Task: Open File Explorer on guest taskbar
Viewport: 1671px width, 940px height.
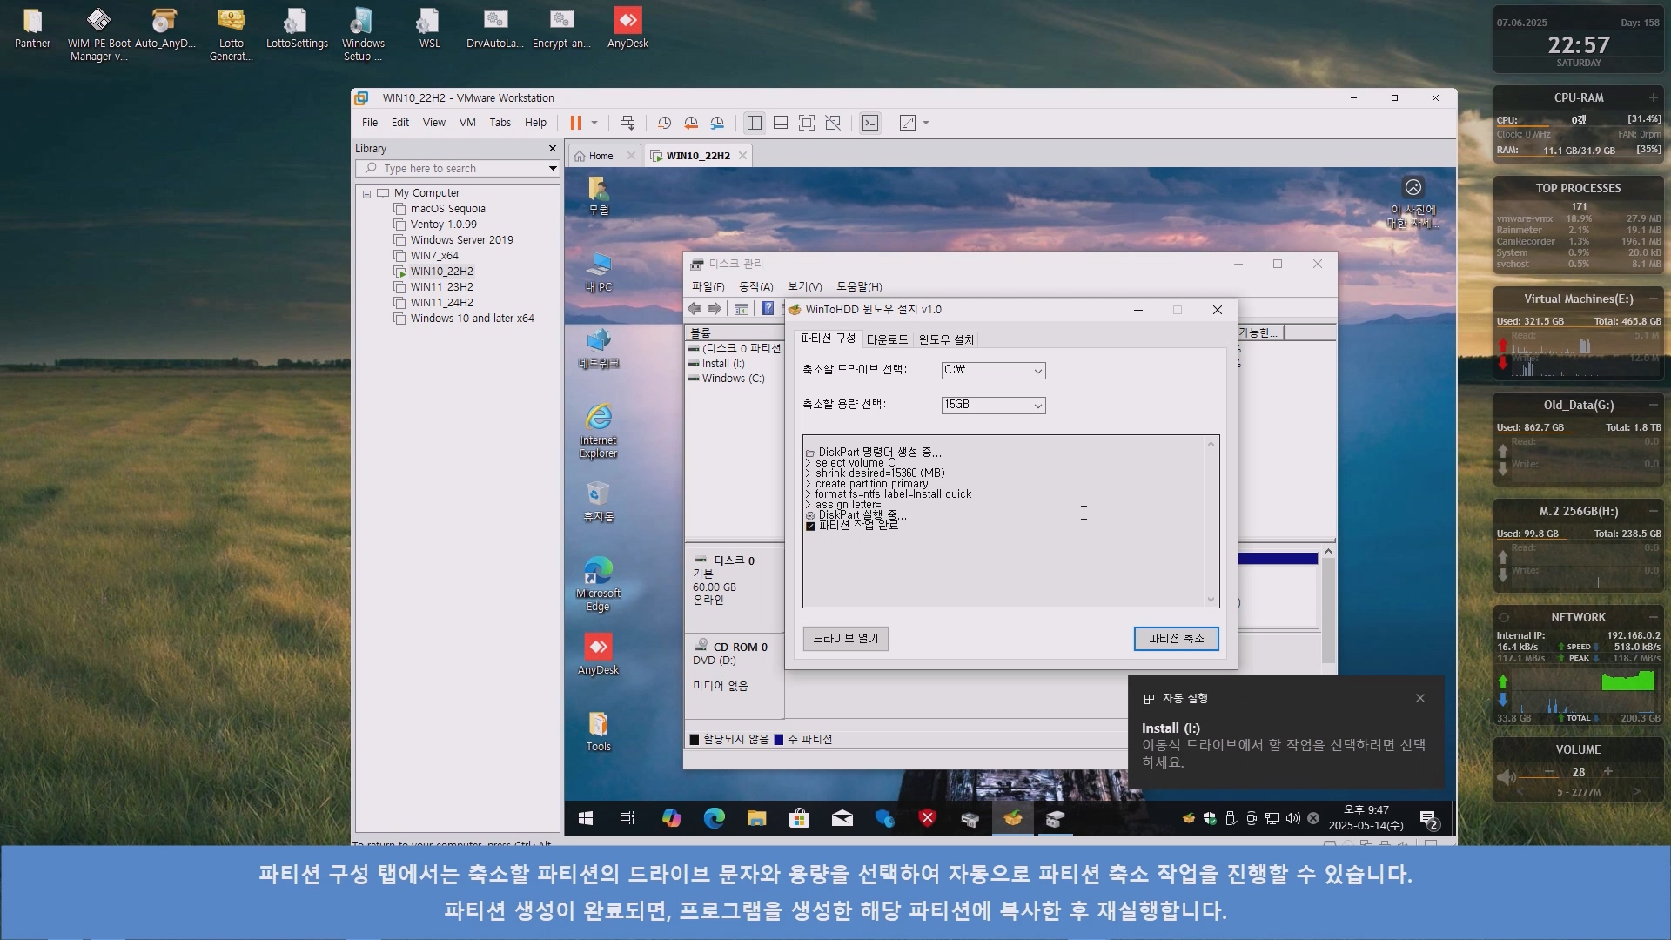Action: [x=756, y=818]
